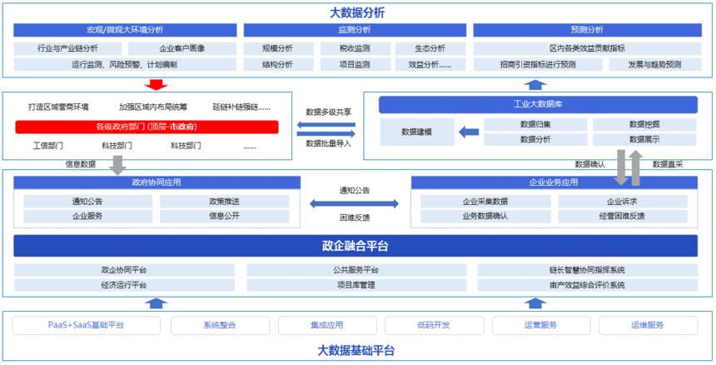The width and height of the screenshot is (716, 365).
Task: Click the 数据确认 label
Action: [590, 164]
